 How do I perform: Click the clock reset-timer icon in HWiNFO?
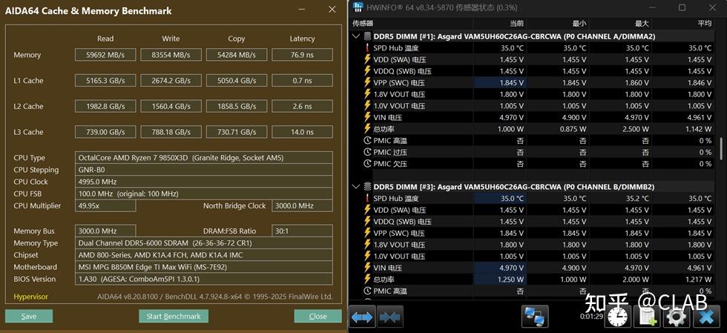point(619,317)
